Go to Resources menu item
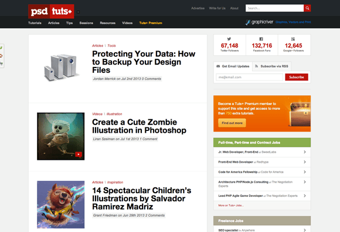340x232 pixels. click(x=107, y=23)
